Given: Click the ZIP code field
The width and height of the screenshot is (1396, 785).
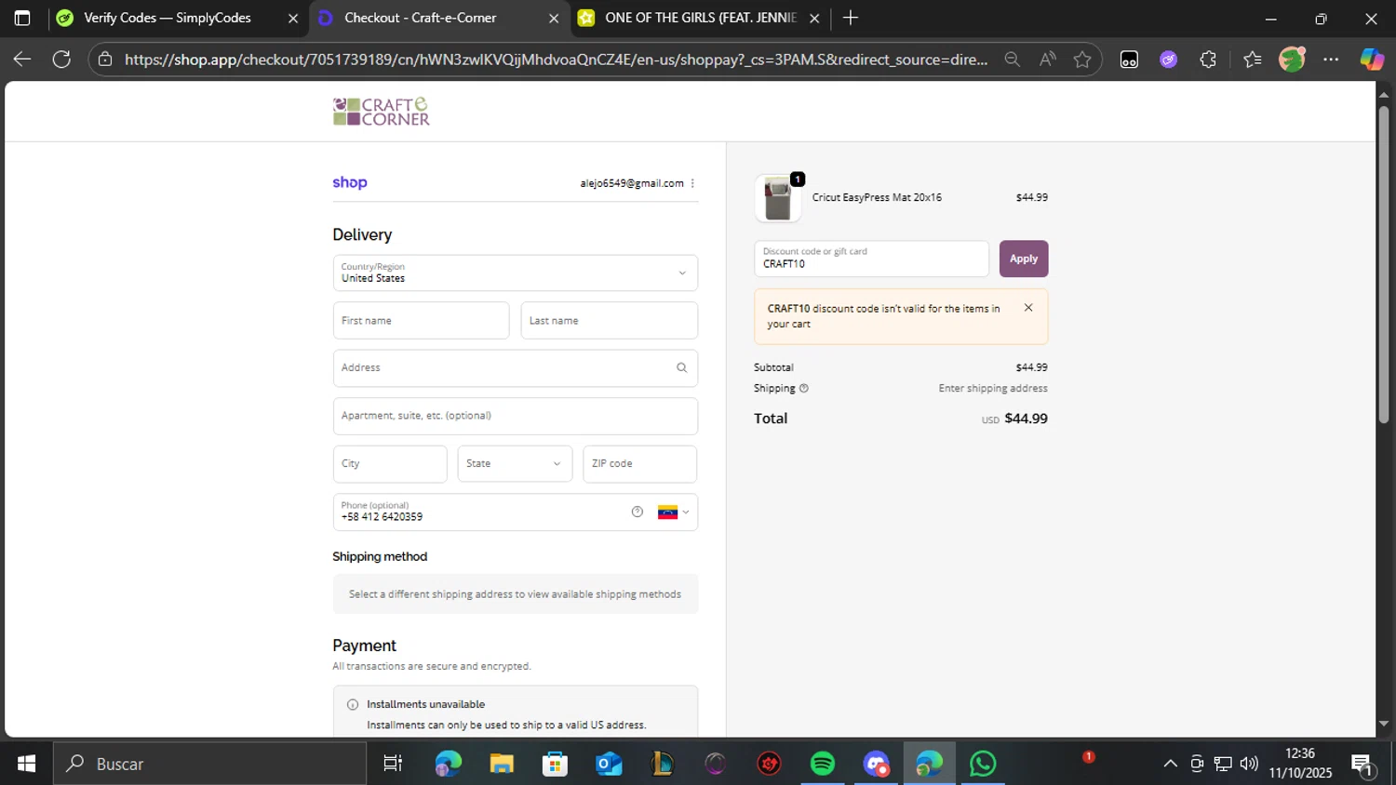Looking at the screenshot, I should (x=640, y=463).
